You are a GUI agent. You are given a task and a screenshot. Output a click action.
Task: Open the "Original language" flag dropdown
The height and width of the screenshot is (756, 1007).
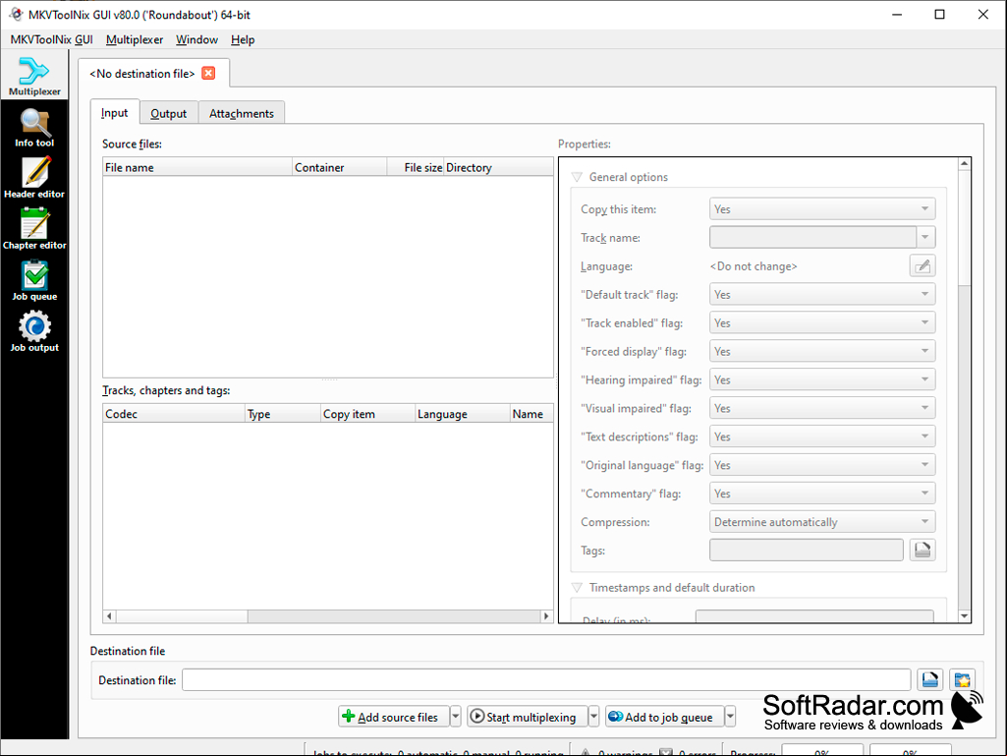pyautogui.click(x=822, y=465)
